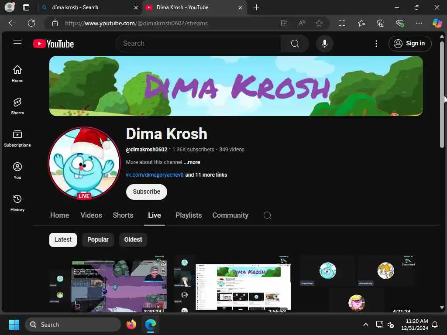447x335 pixels.
Task: Switch to channel Home tab
Action: (x=59, y=215)
